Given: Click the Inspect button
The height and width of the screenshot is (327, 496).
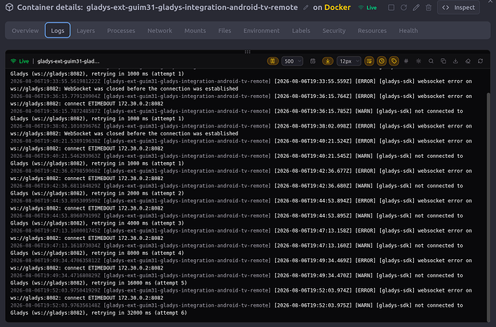Looking at the screenshot, I should click(x=459, y=7).
